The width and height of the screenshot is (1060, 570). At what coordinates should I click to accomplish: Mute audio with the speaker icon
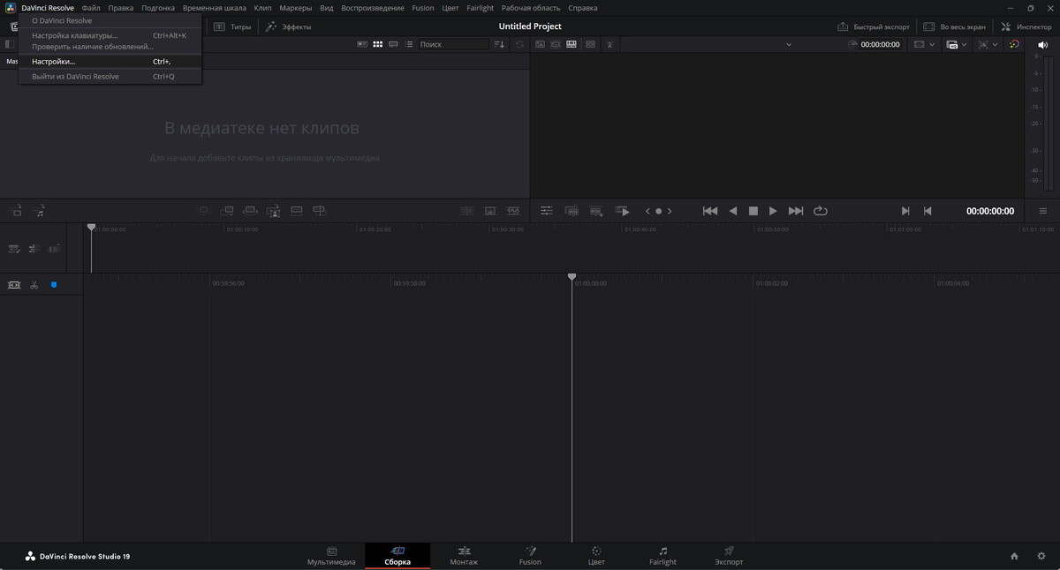tap(1042, 44)
